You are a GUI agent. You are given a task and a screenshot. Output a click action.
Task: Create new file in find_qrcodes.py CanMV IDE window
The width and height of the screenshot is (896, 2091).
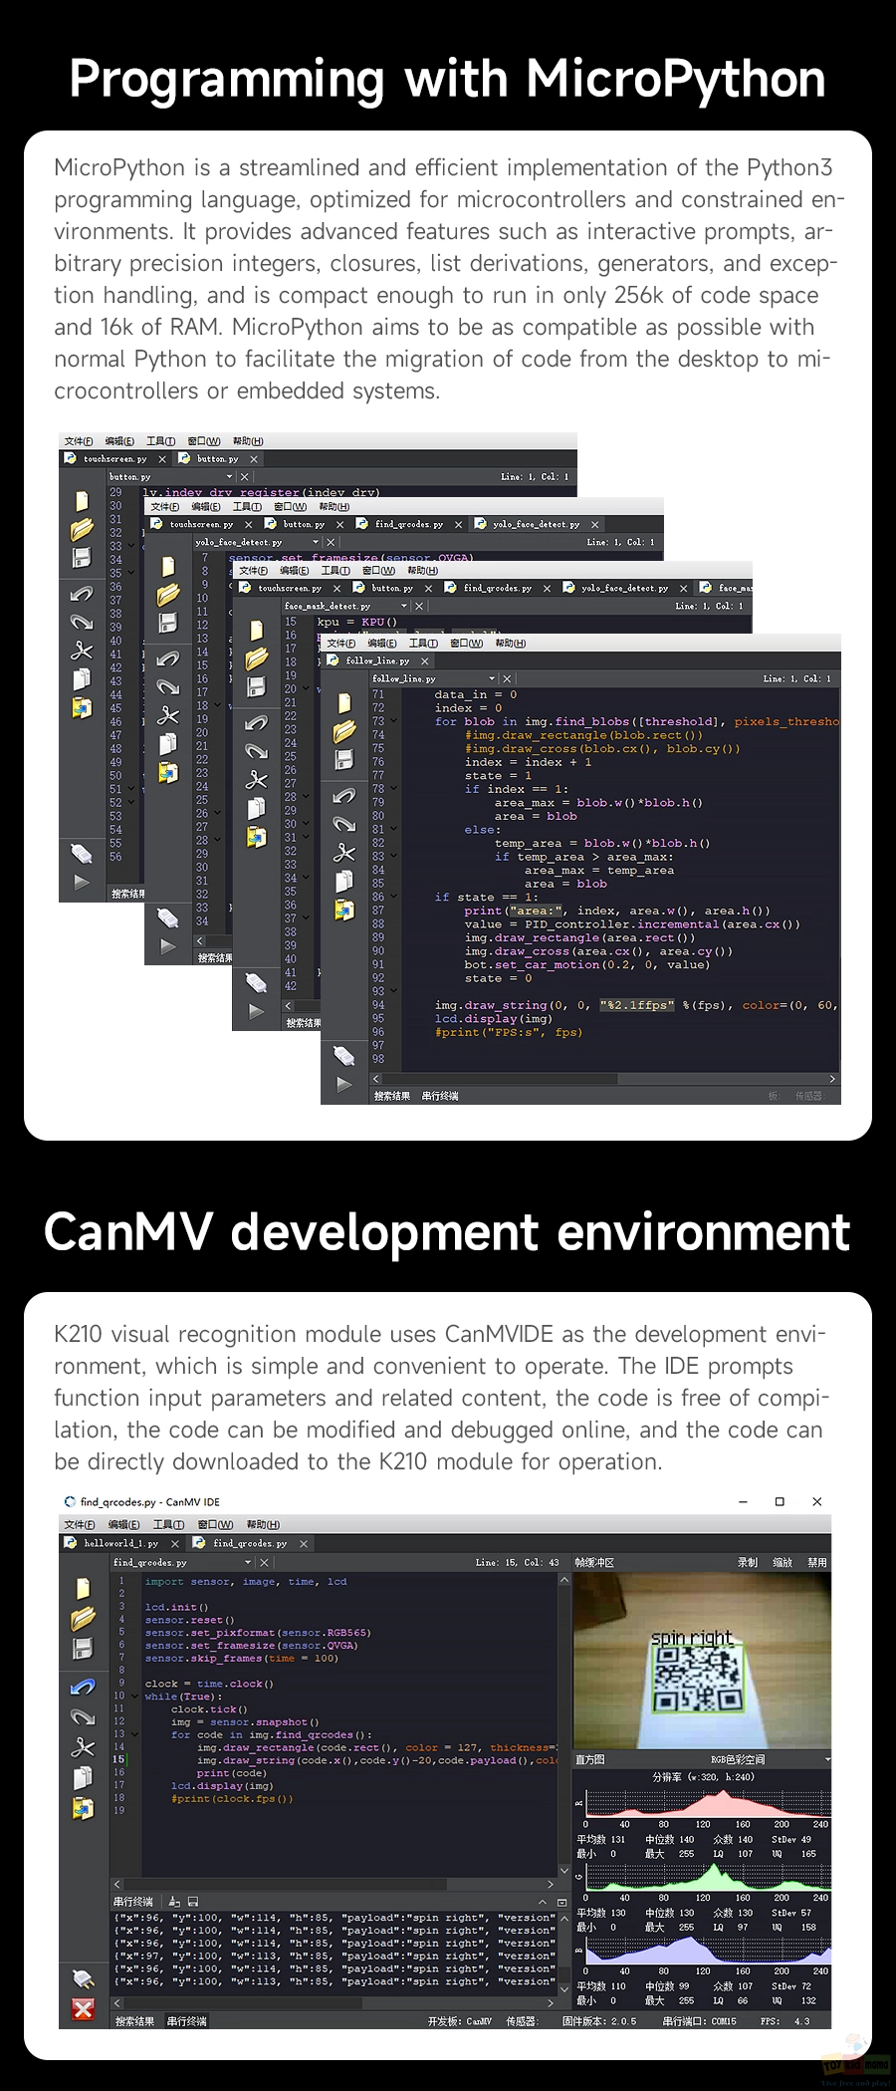tap(84, 1589)
